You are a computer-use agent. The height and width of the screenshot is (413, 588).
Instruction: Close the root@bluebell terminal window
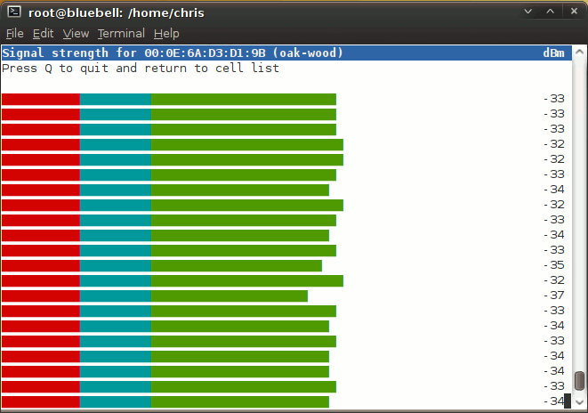coord(573,12)
